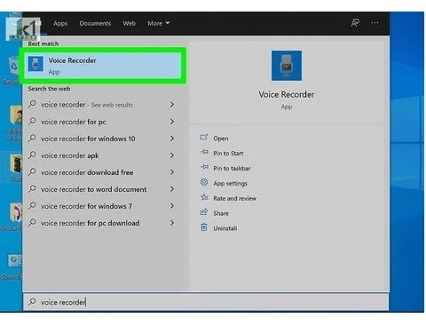Click search icon beside 'voice recorder for windows 7'
The width and height of the screenshot is (426, 334).
32,206
